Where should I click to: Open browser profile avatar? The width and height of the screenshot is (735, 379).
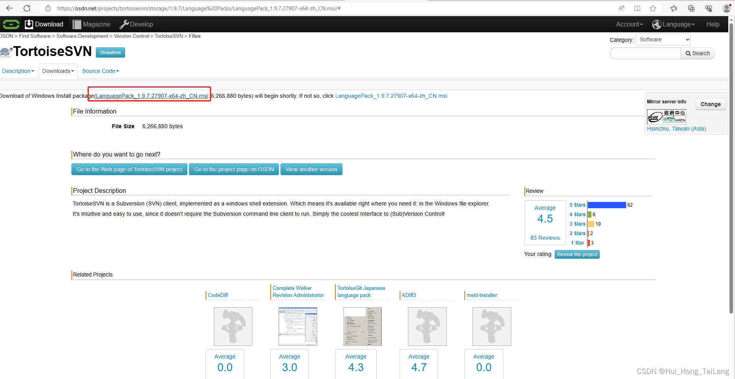[726, 8]
